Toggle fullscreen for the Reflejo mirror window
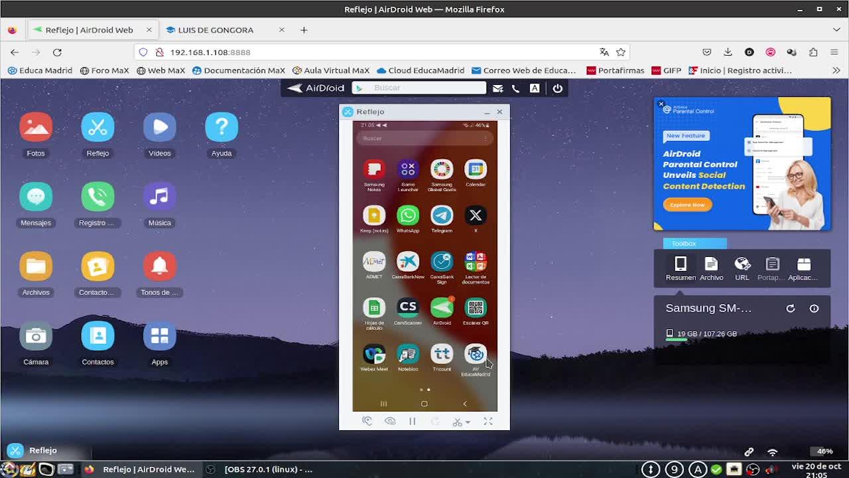The image size is (849, 478). tap(488, 422)
